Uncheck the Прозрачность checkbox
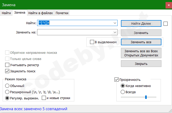This screenshot has width=172, height=113. (117, 80)
